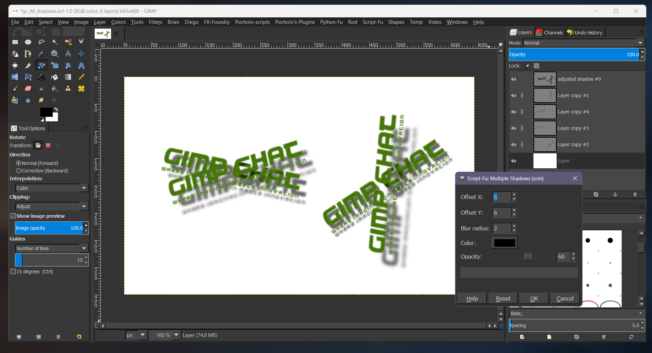Activate the Move tool
The width and height of the screenshot is (652, 353).
81,54
